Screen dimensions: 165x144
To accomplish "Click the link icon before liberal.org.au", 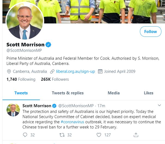I will pos(52,71).
